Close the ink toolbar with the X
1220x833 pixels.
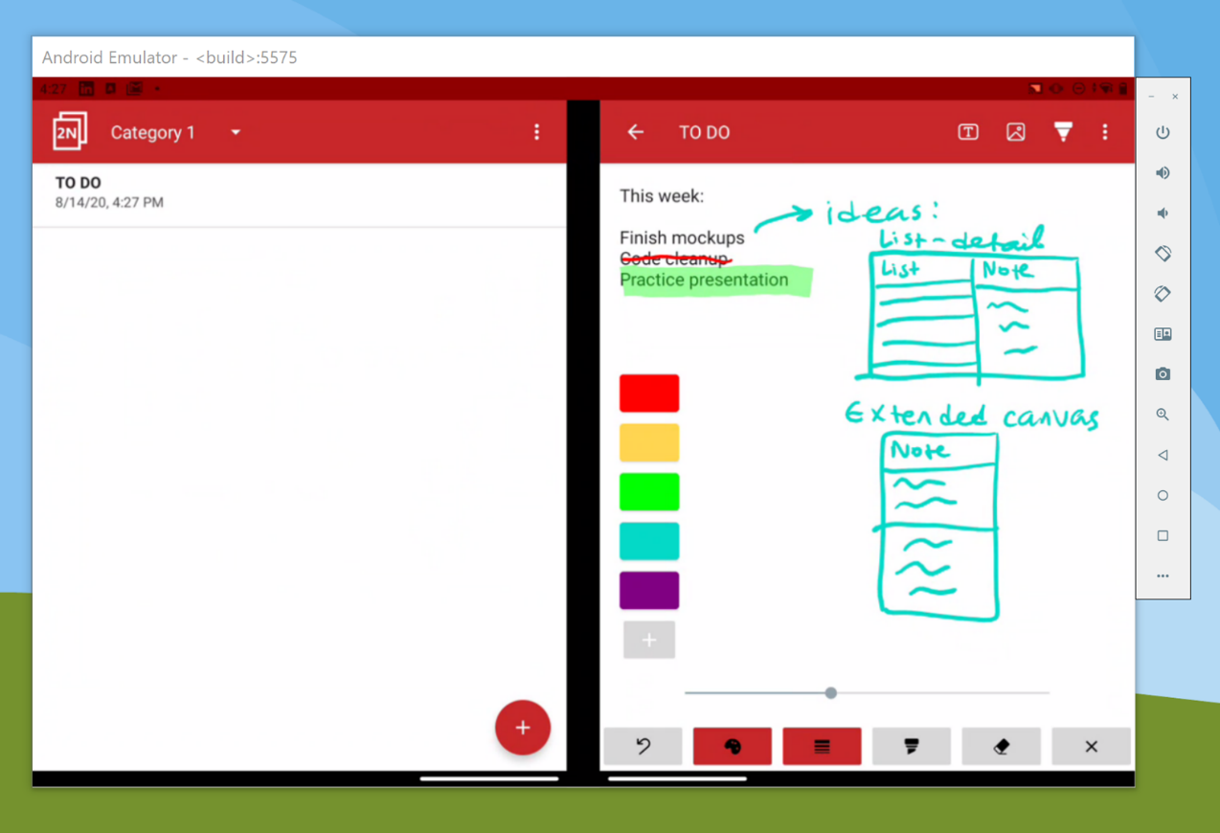point(1092,746)
